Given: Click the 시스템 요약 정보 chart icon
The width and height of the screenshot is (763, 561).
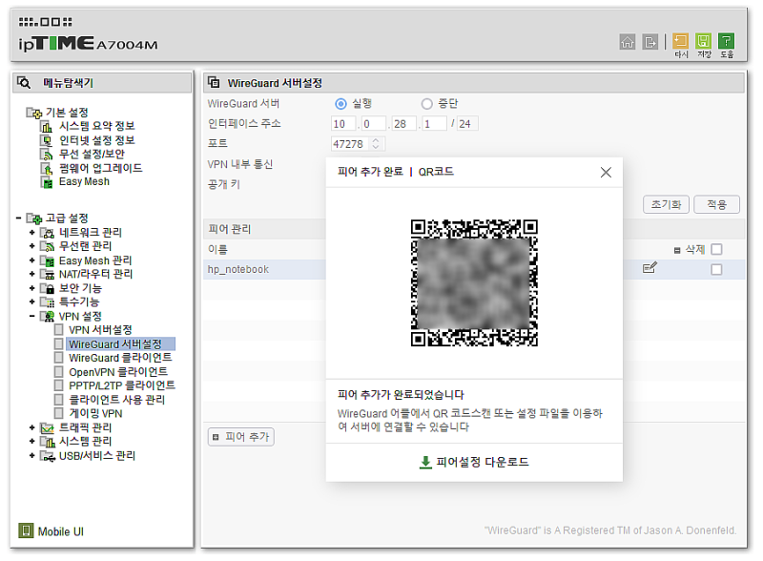Looking at the screenshot, I should [x=46, y=127].
